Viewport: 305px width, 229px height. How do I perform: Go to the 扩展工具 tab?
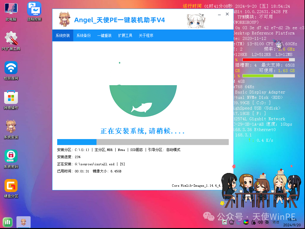tap(125, 35)
